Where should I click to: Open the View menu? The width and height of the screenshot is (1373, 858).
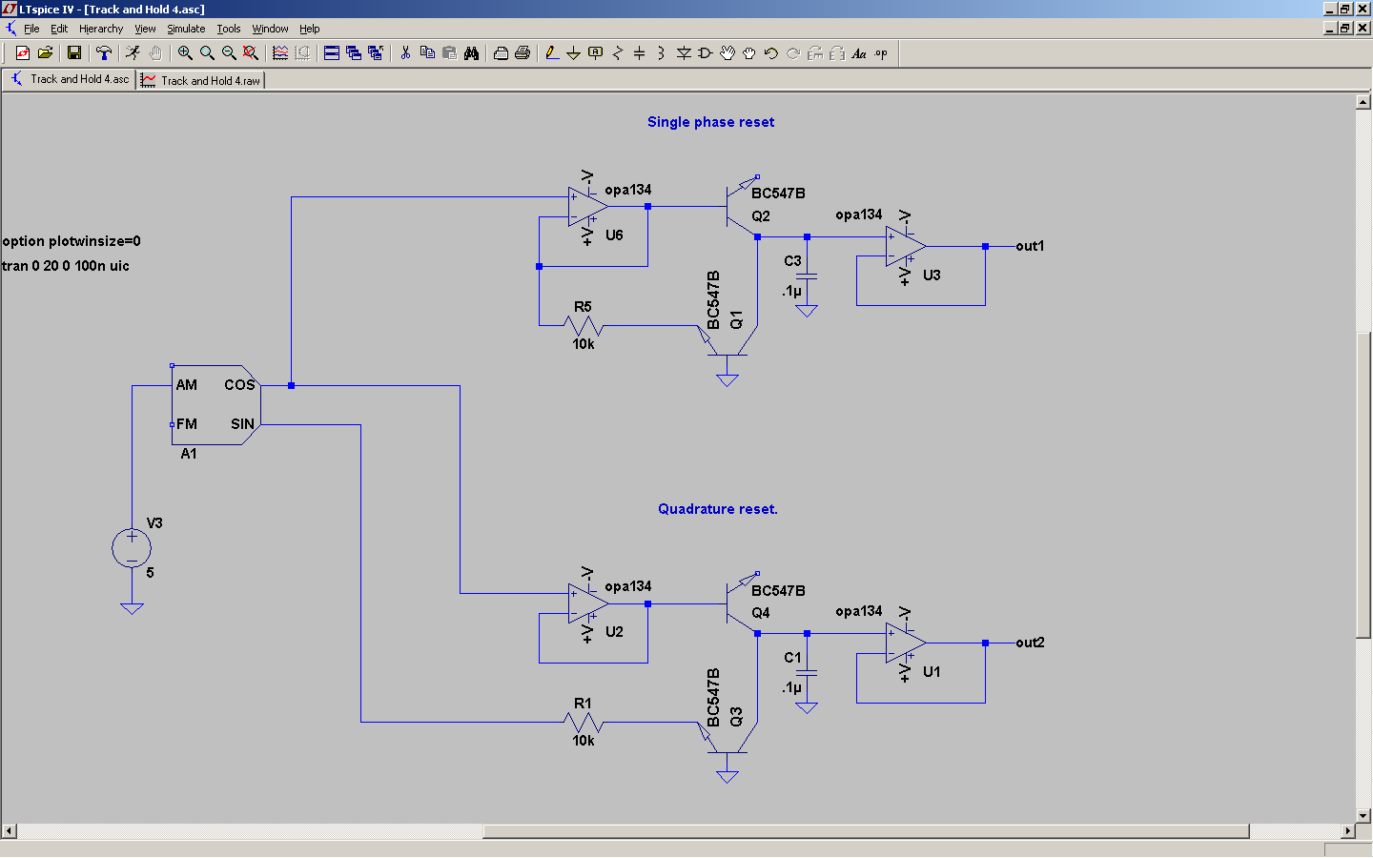145,29
